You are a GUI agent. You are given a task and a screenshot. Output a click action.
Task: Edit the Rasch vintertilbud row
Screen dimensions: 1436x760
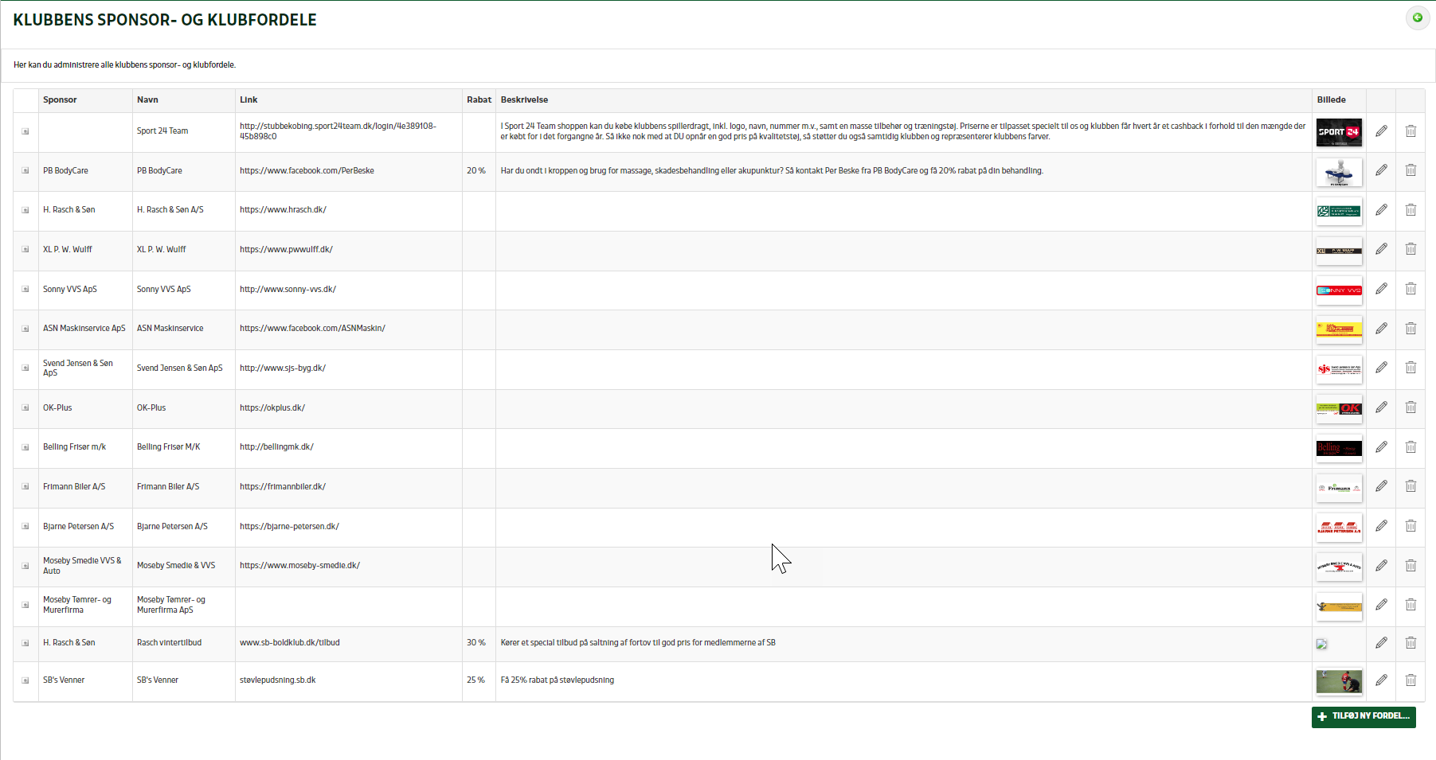(1381, 642)
